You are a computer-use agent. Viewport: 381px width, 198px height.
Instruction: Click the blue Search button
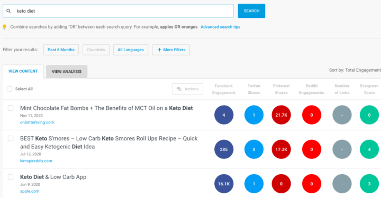[x=251, y=11]
